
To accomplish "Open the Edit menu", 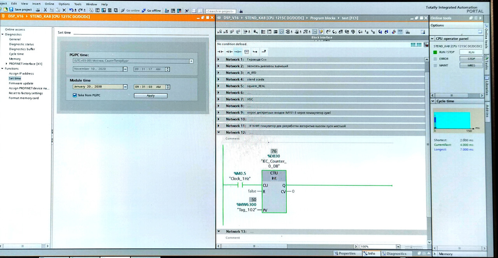I will [x=14, y=3].
